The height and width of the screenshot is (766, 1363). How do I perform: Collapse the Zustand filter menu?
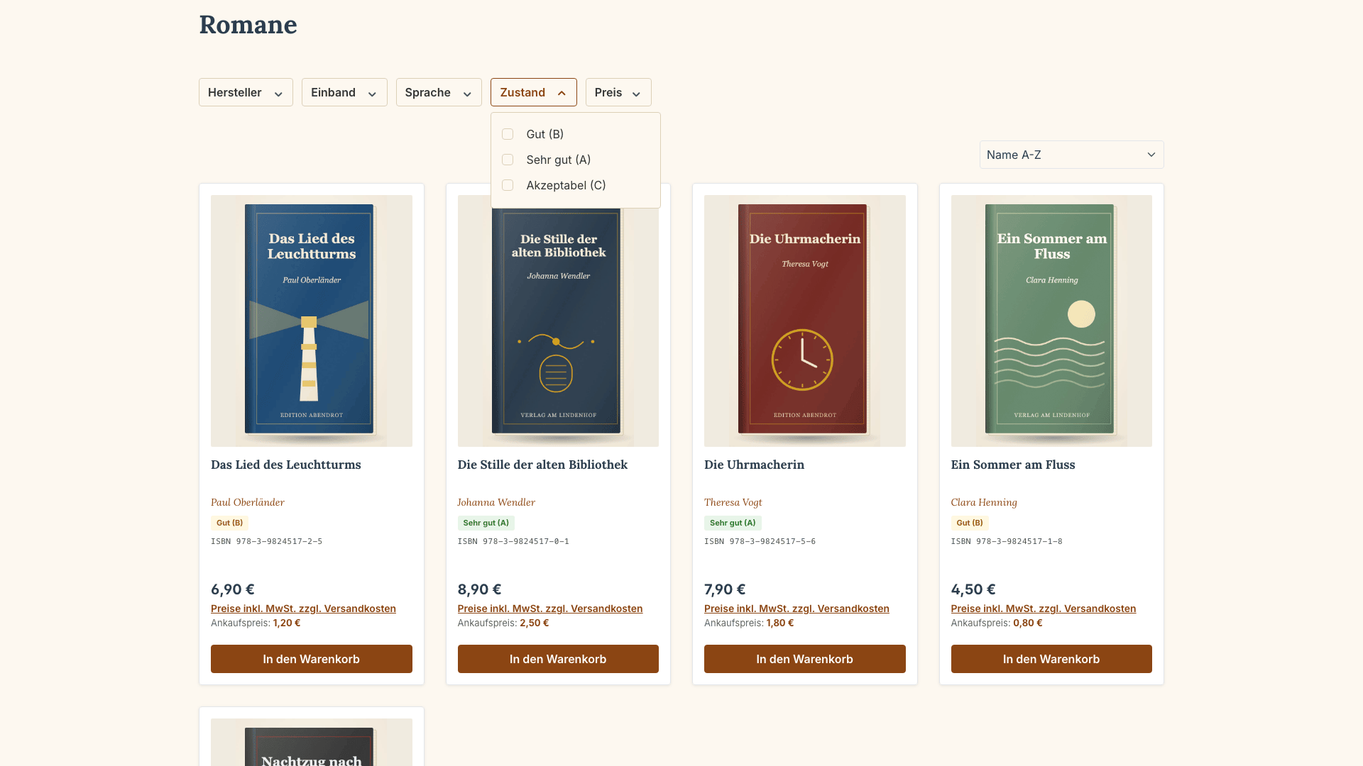coord(533,92)
